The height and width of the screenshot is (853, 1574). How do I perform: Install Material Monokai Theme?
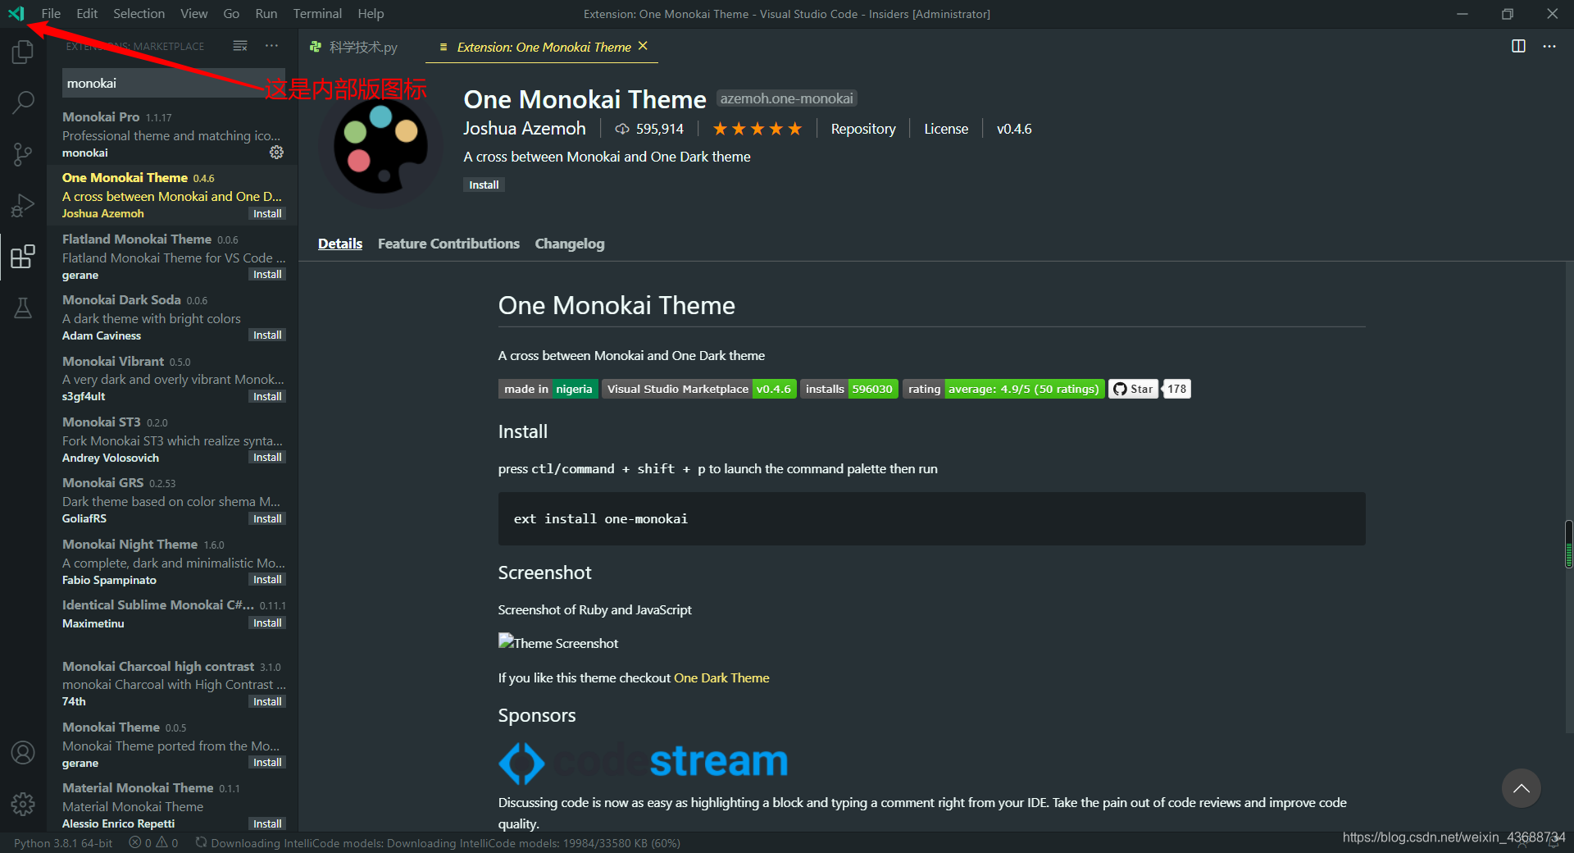tap(267, 823)
